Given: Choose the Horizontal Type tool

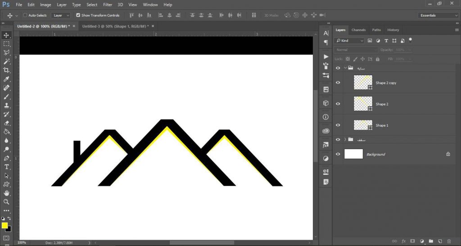Looking at the screenshot, I should (6, 167).
